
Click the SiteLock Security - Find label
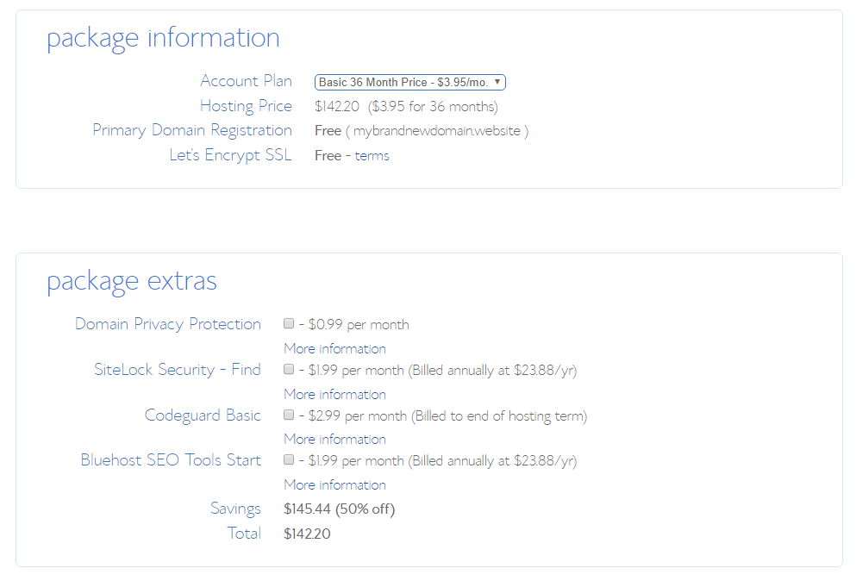point(178,370)
